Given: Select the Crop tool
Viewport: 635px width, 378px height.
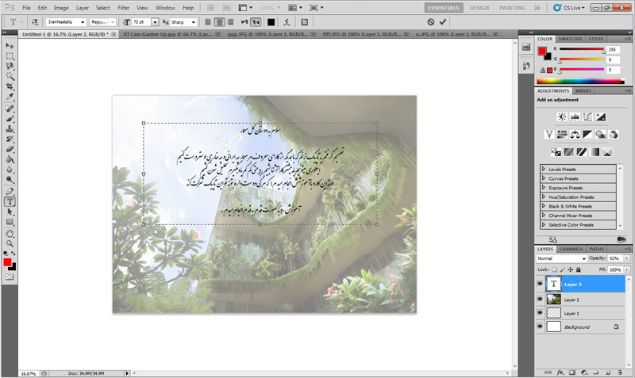Looking at the screenshot, I should [x=10, y=86].
